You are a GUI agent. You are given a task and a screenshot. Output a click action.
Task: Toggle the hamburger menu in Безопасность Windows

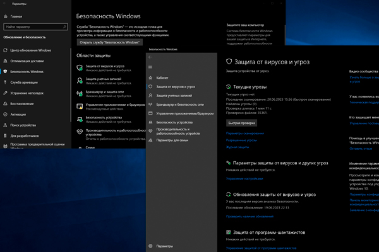[150, 67]
